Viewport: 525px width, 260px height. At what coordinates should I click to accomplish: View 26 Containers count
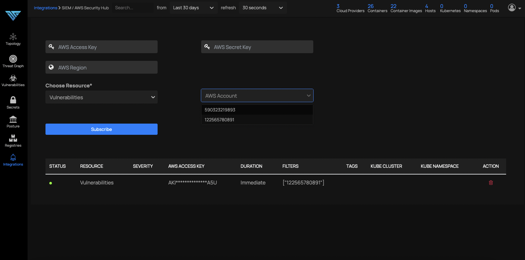[377, 8]
